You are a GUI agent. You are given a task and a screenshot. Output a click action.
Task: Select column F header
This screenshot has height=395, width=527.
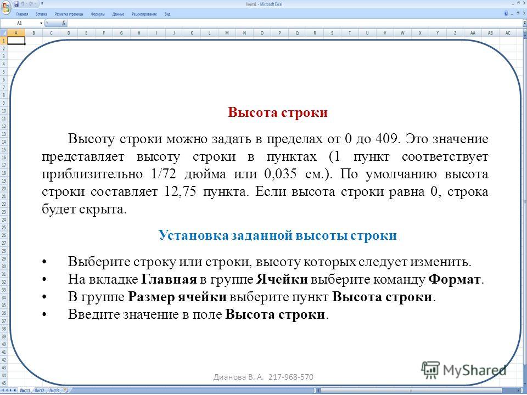click(x=104, y=33)
